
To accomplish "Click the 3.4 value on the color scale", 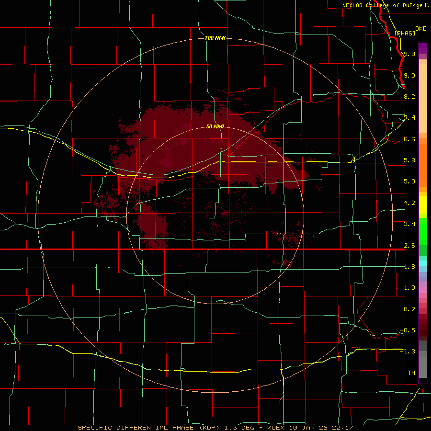I will [x=409, y=224].
